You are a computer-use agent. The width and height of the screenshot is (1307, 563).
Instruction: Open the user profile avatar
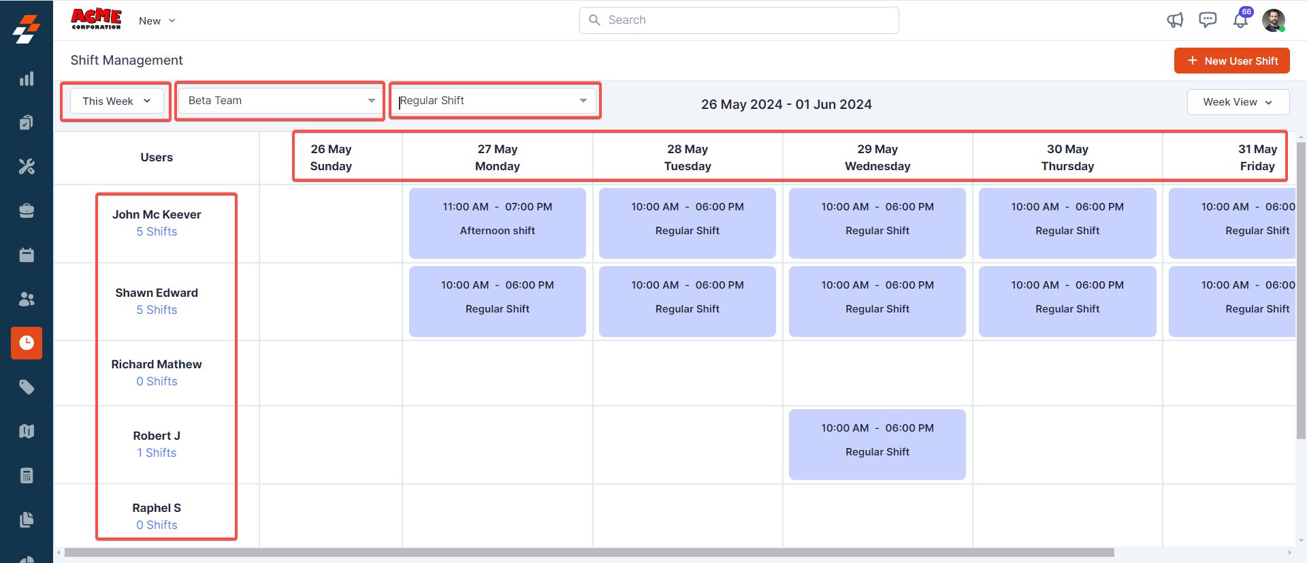pyautogui.click(x=1273, y=20)
